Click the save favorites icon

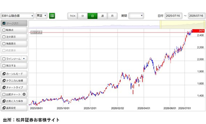pyautogui.click(x=4, y=101)
